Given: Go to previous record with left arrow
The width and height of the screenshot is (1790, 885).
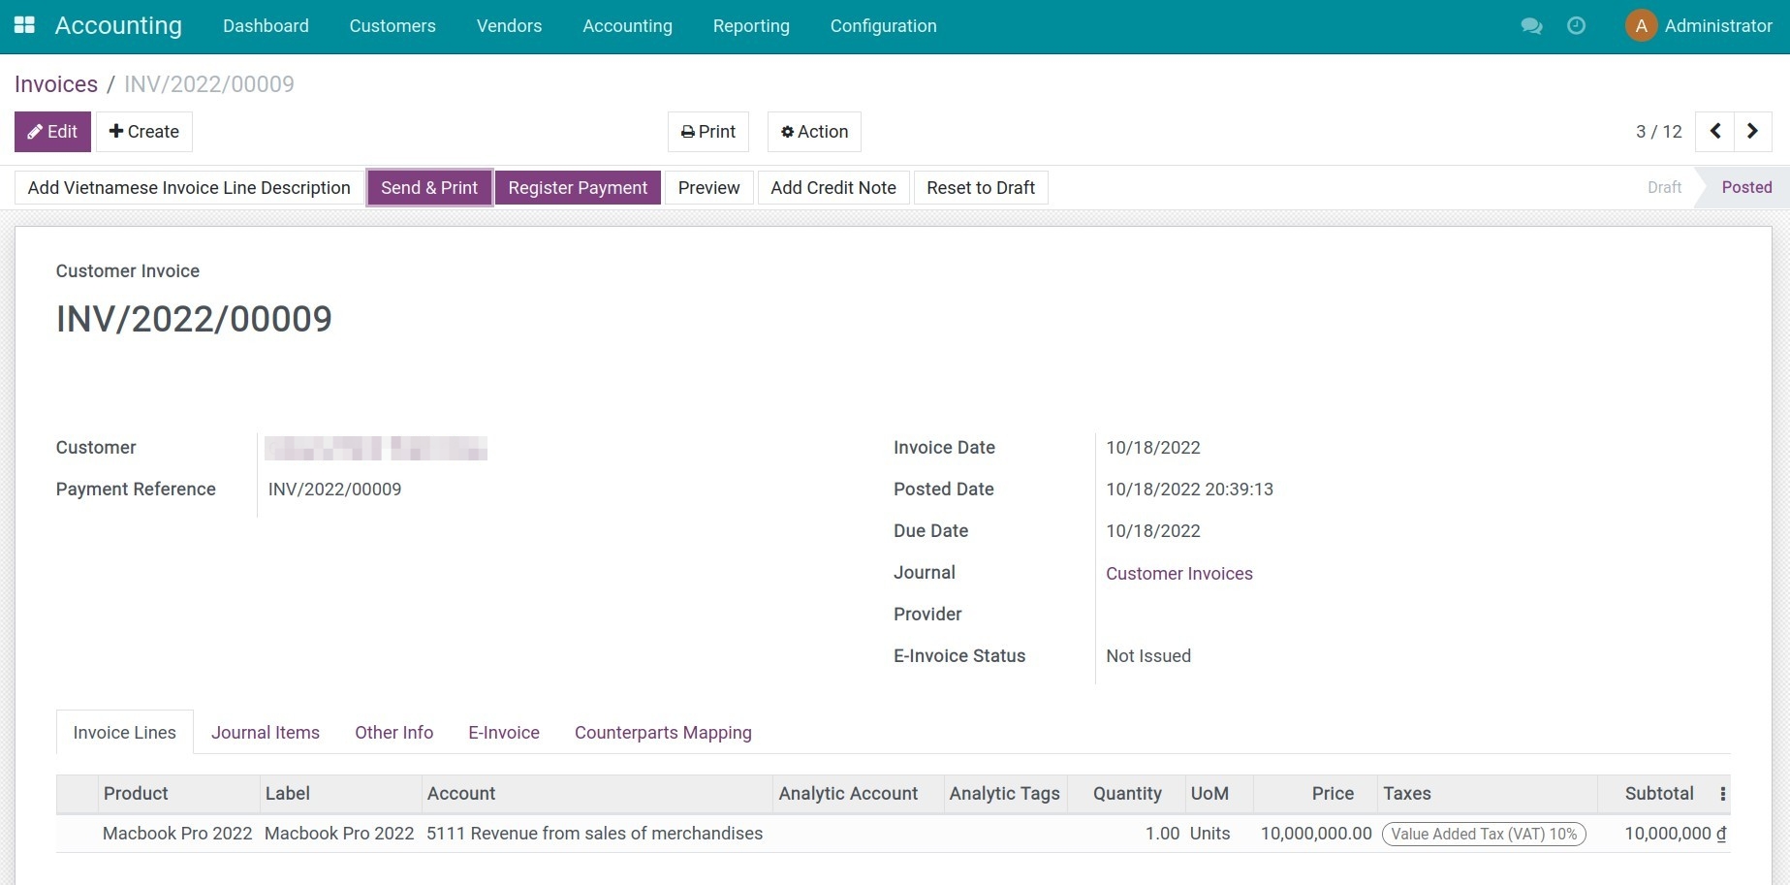Looking at the screenshot, I should tap(1714, 131).
